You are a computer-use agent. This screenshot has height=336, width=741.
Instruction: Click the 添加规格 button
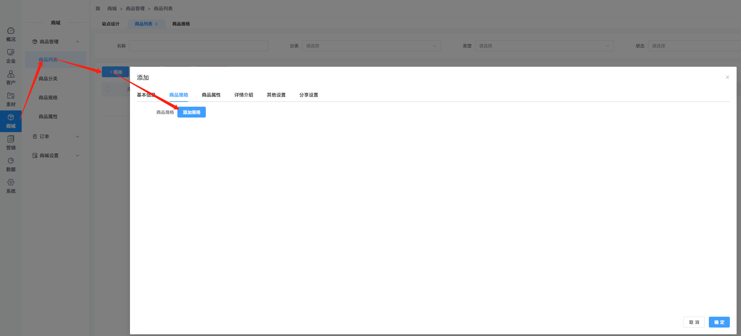[191, 112]
